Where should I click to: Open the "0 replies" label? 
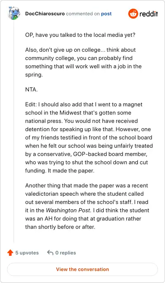pyautogui.click(x=66, y=253)
